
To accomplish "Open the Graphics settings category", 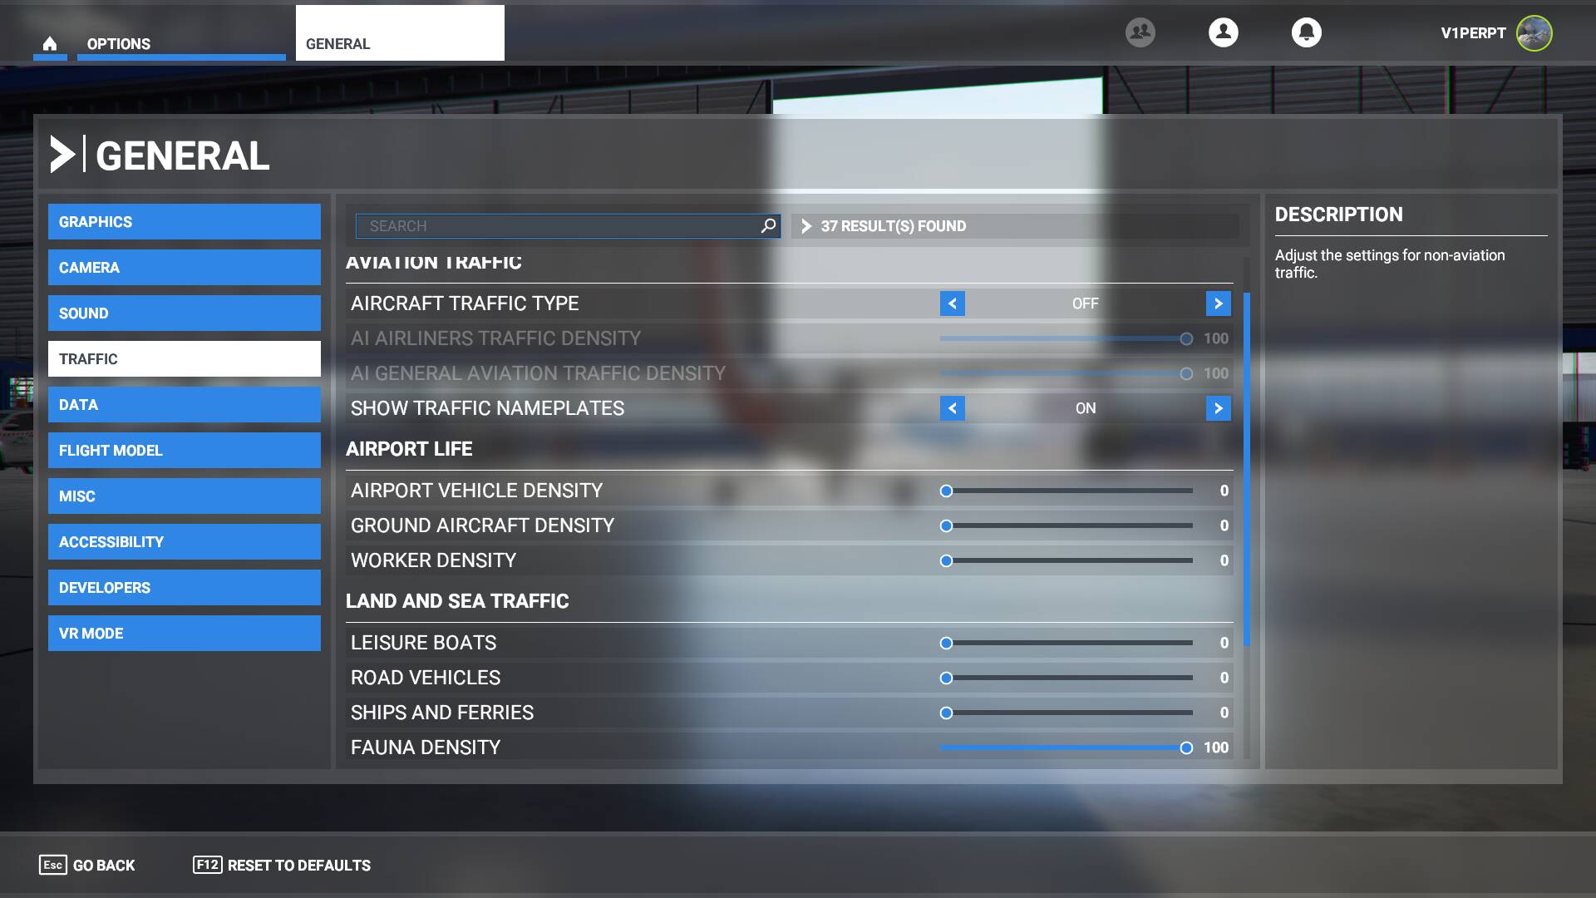I will 184,222.
